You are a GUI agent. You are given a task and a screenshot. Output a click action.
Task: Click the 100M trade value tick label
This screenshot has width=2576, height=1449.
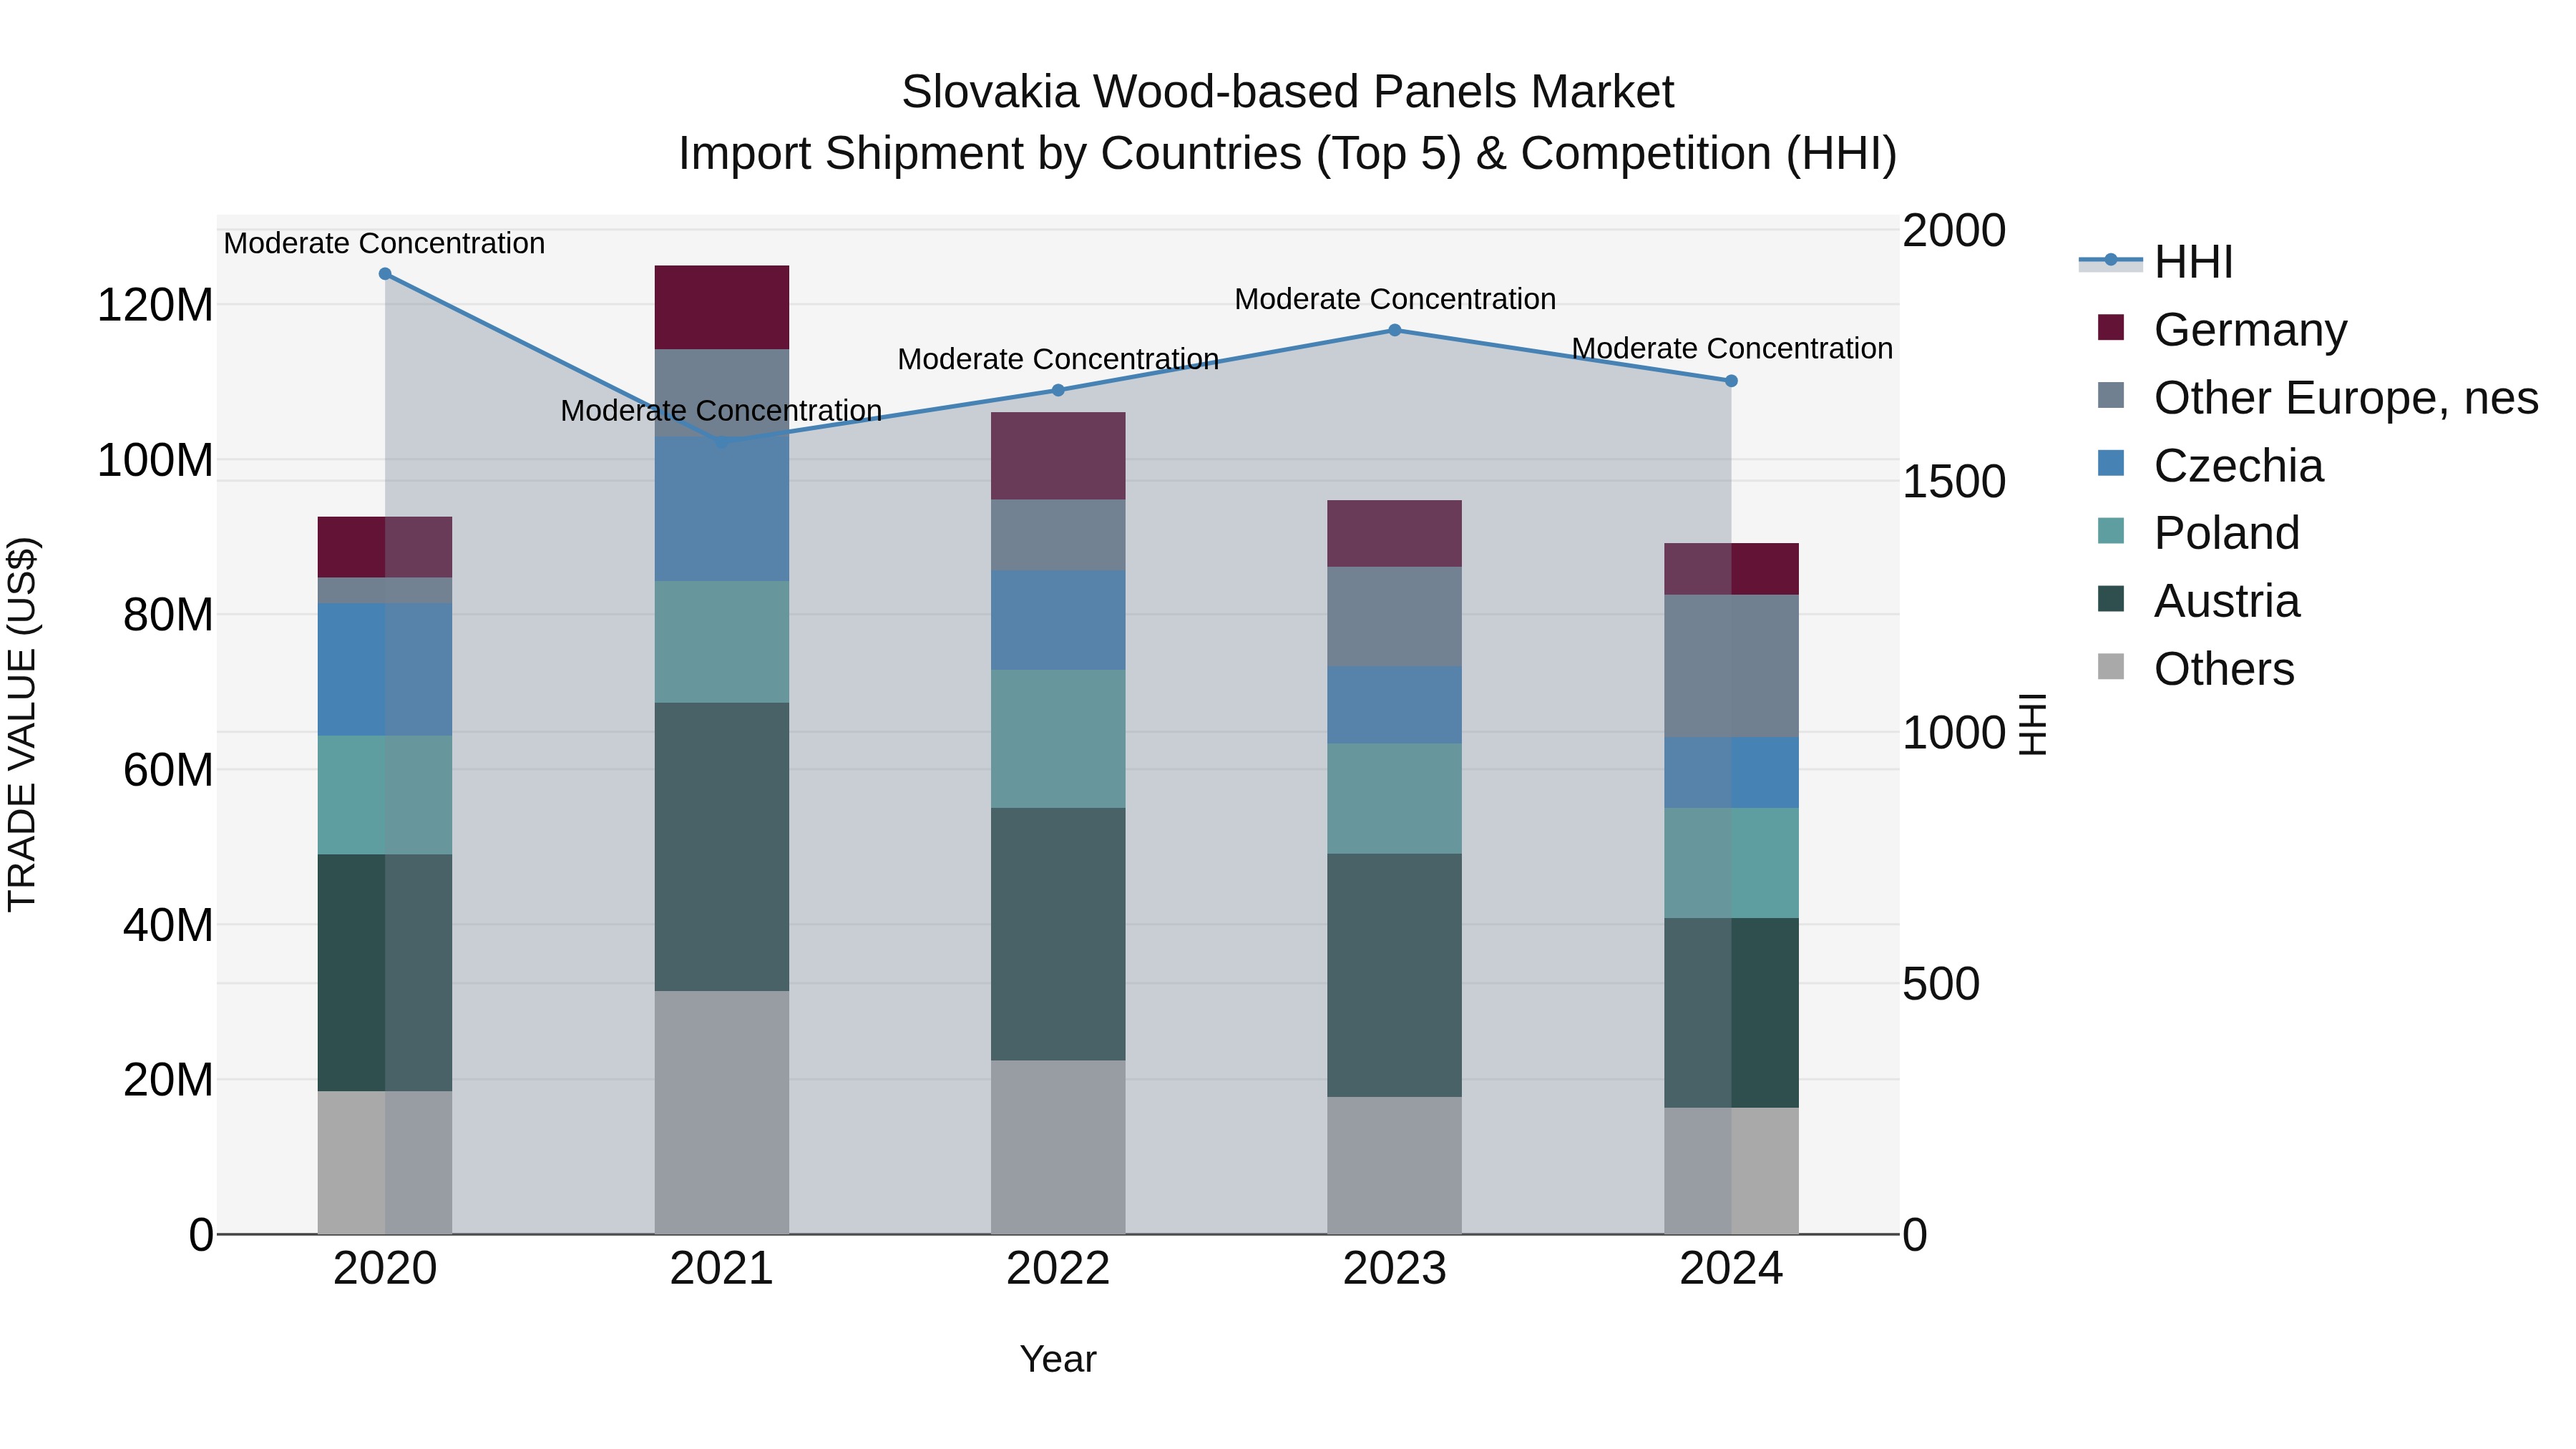pyautogui.click(x=155, y=461)
